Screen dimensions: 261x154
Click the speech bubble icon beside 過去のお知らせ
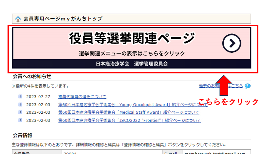[248, 86]
